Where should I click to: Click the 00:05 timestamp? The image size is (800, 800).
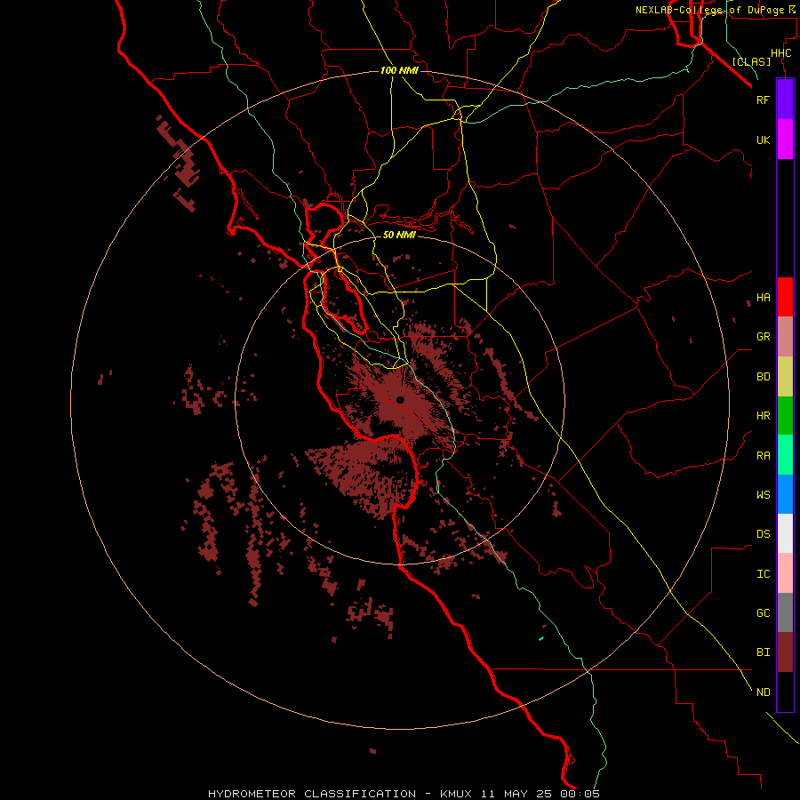pyautogui.click(x=582, y=794)
